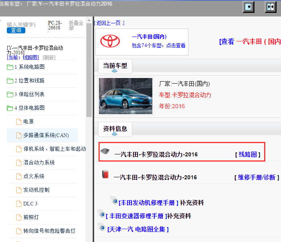Click the 刷新 refresh link
The width and height of the screenshot is (281, 242).
click(x=49, y=57)
